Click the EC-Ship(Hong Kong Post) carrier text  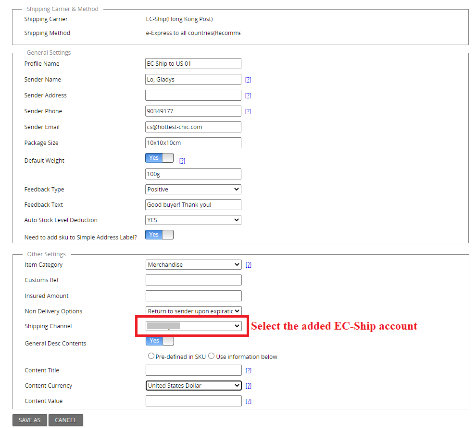(x=179, y=19)
